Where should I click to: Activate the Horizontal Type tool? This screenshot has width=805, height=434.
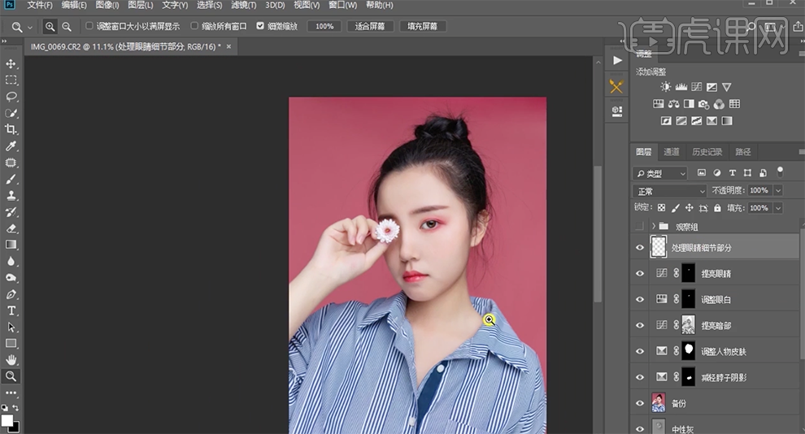(11, 310)
